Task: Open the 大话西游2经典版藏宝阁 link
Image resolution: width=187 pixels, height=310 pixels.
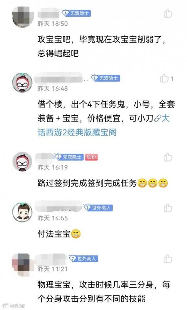Action: 103,125
